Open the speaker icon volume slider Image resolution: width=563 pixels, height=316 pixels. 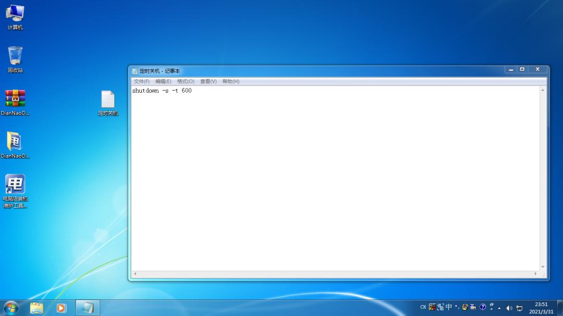pos(508,308)
